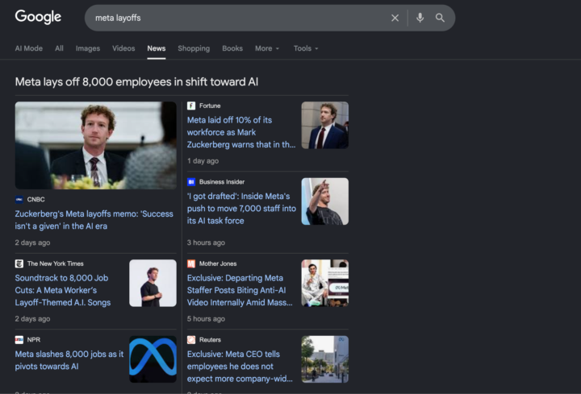Click the 'Mother Jones' source name
Image resolution: width=581 pixels, height=394 pixels.
point(218,263)
